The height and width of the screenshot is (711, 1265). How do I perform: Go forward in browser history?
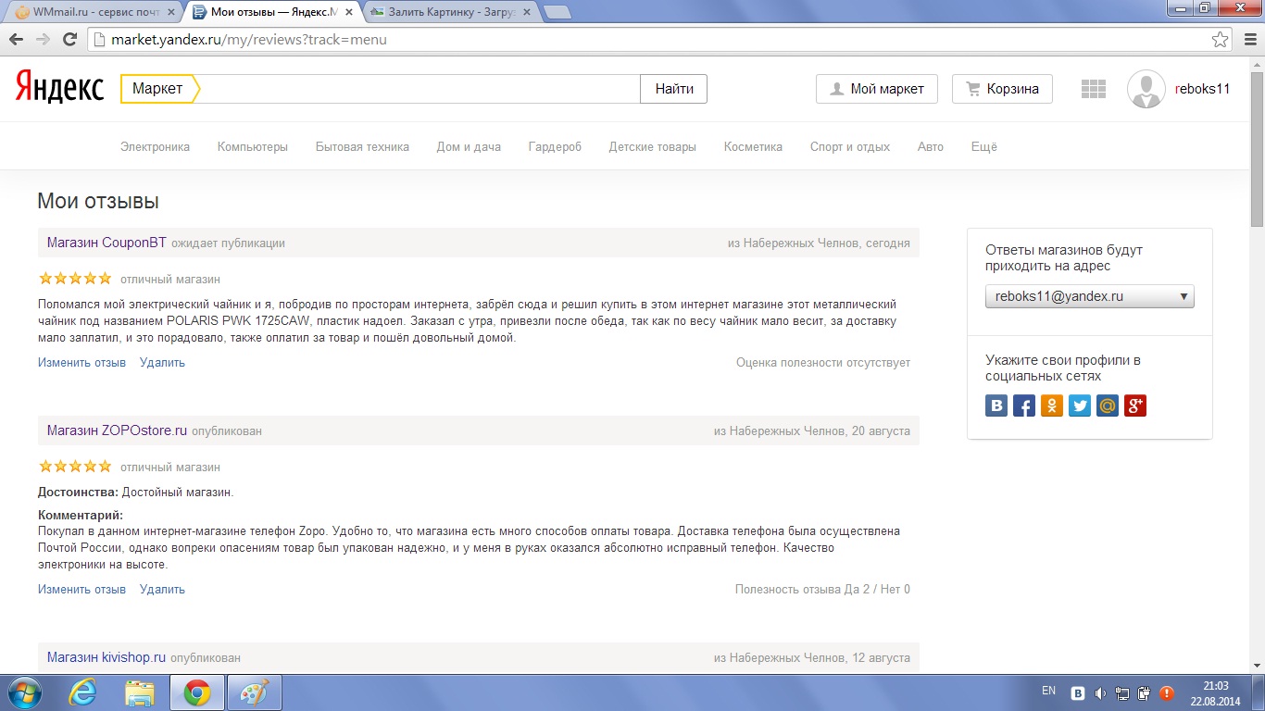click(x=43, y=40)
